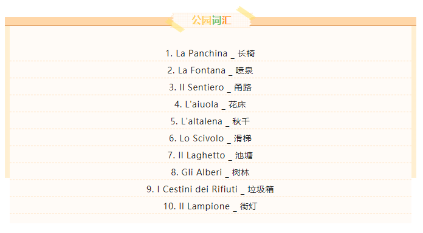Select the L'altalena 秋千 line
This screenshot has height=233, width=423.
pyautogui.click(x=210, y=121)
